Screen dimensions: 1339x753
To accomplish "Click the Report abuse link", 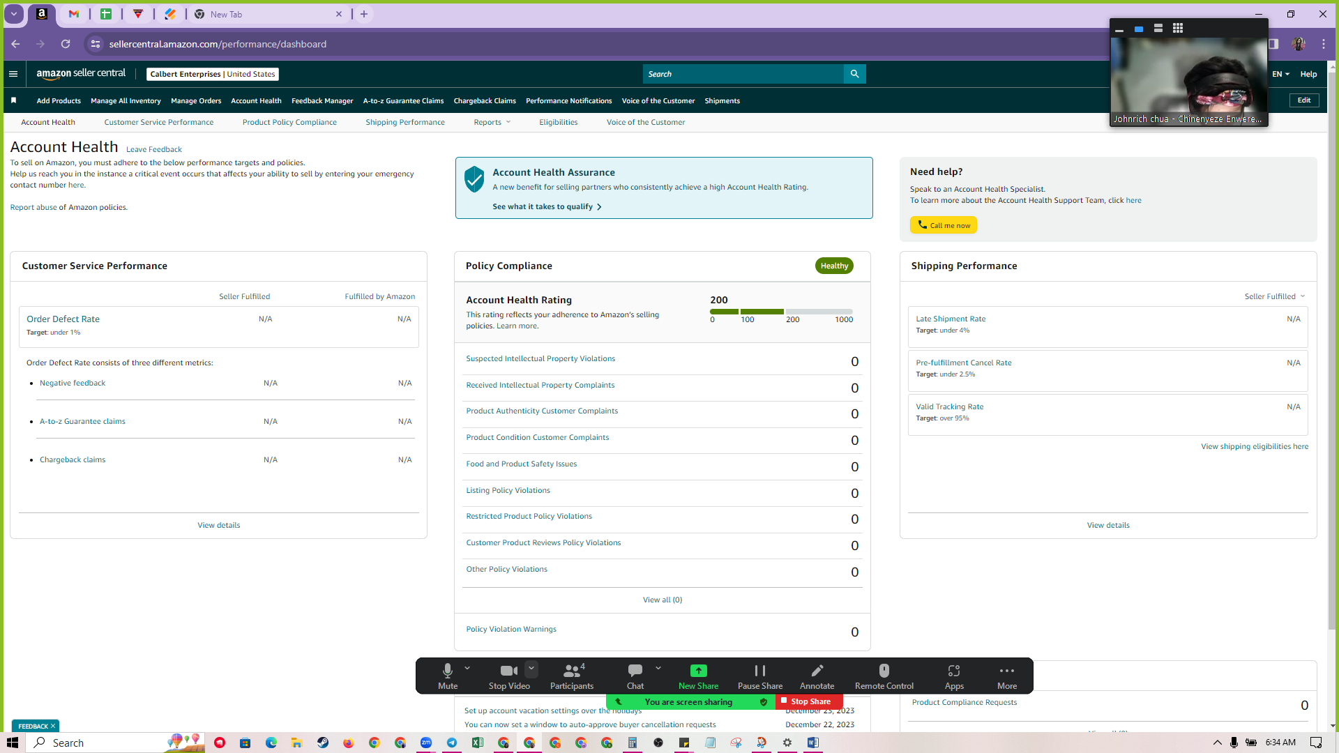I will [33, 207].
